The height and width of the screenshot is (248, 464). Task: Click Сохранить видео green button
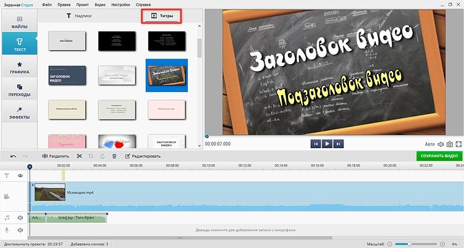pyautogui.click(x=439, y=156)
